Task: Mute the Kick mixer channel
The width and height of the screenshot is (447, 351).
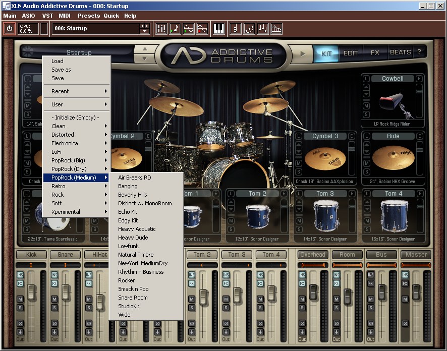Action: point(20,299)
